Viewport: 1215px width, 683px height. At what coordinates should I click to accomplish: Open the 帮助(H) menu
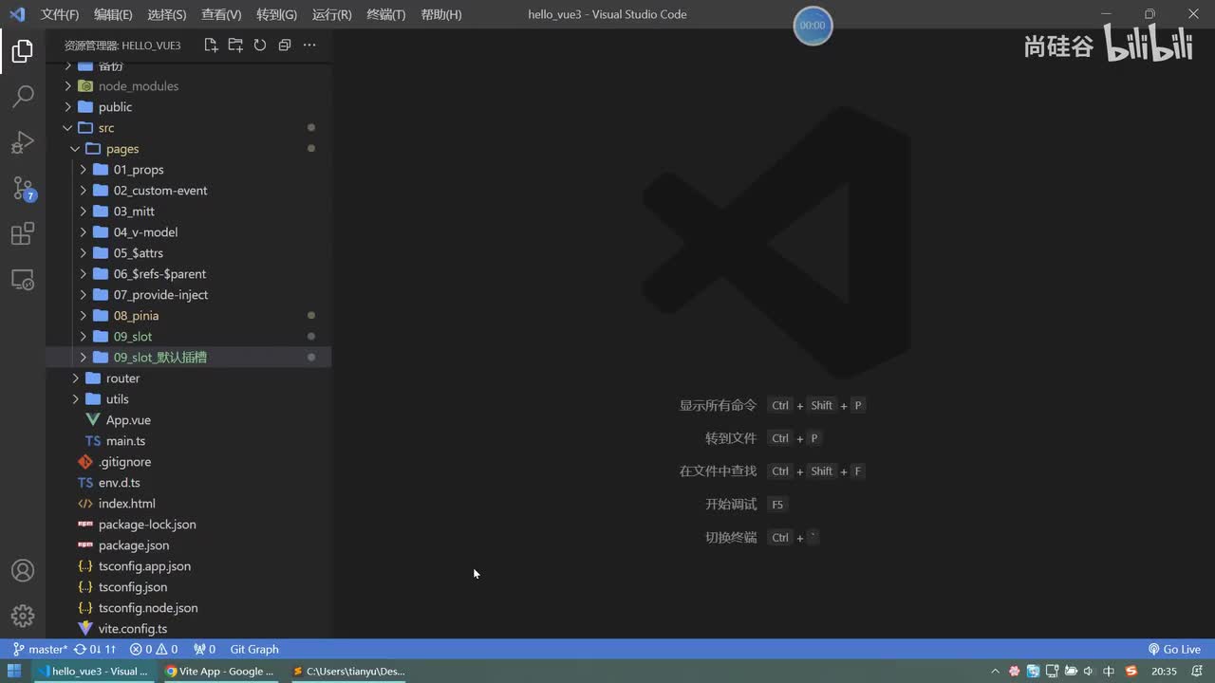440,14
